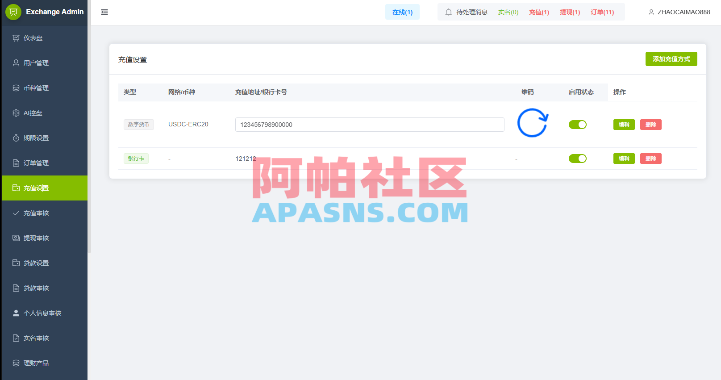Click the 充值地址/银行卡号 column header
The height and width of the screenshot is (380, 721).
(x=261, y=92)
